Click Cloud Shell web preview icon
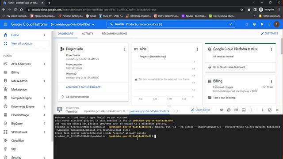This screenshot has height=159, width=283. [x=236, y=110]
